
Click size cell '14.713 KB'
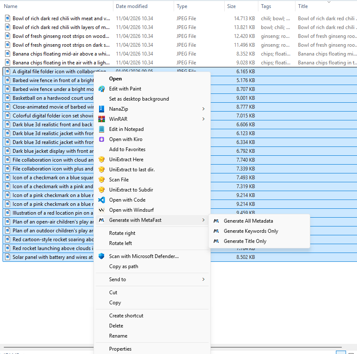[244, 19]
